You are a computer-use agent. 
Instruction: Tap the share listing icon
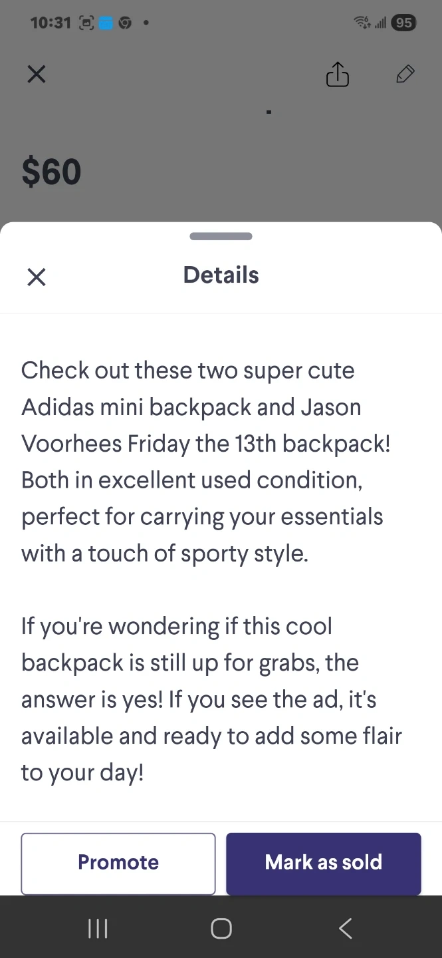[337, 75]
